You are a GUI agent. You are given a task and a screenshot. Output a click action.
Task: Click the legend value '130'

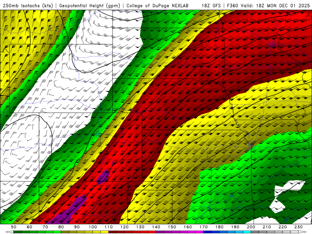(140, 227)
